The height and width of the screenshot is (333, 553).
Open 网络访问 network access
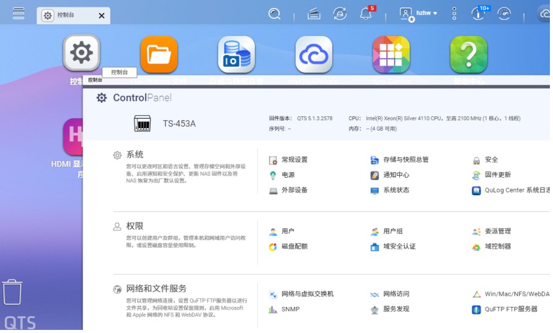(390, 294)
